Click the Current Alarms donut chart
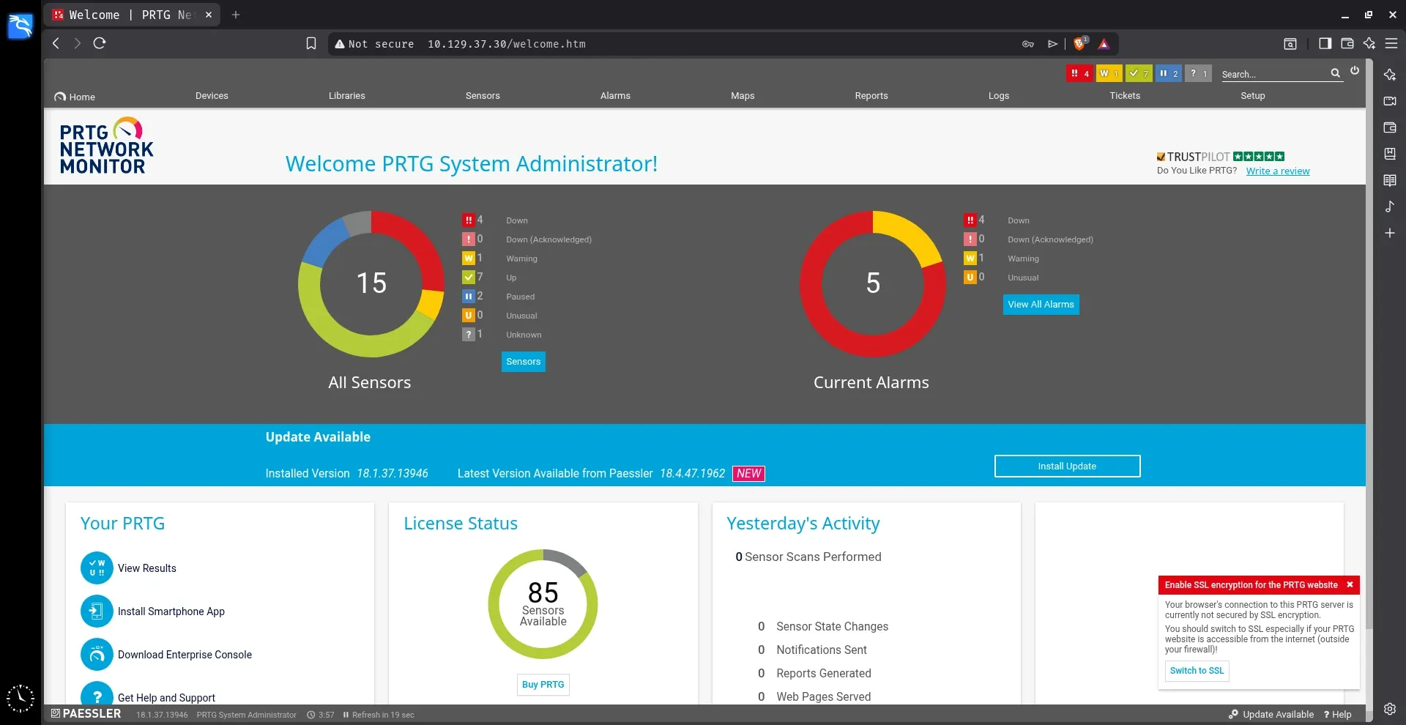The height and width of the screenshot is (725, 1406). [873, 284]
